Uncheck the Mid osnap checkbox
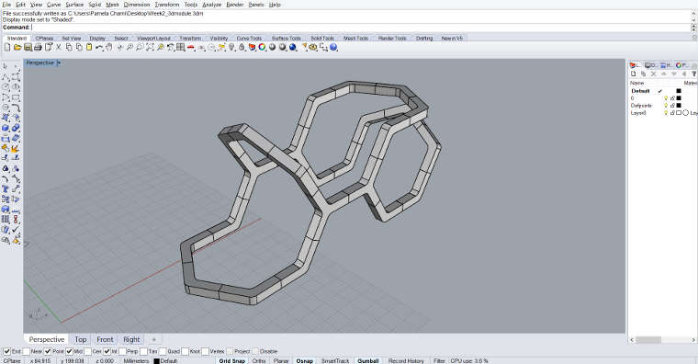 [x=69, y=351]
